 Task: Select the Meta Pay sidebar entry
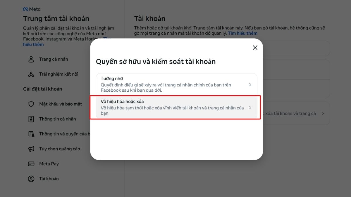pos(49,164)
